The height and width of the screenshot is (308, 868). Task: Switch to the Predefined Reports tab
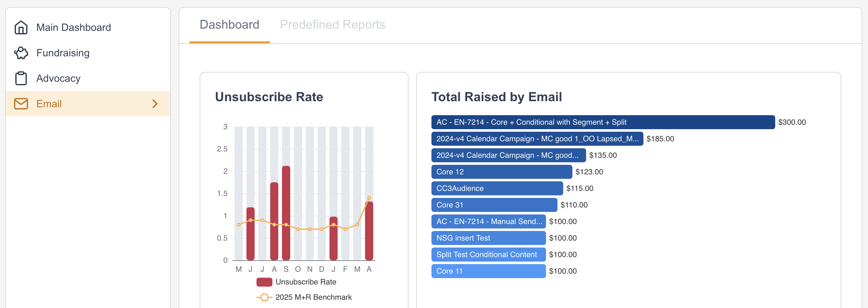[332, 24]
